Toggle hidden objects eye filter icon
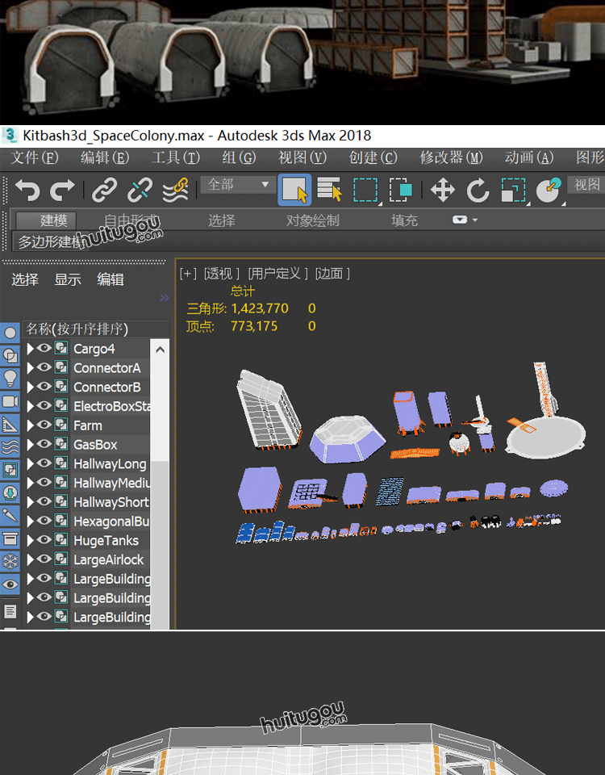 (10, 584)
